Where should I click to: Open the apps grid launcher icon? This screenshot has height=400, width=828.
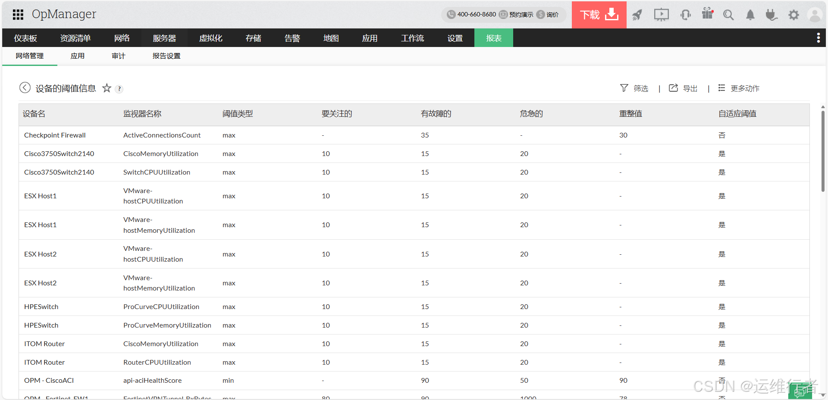18,15
